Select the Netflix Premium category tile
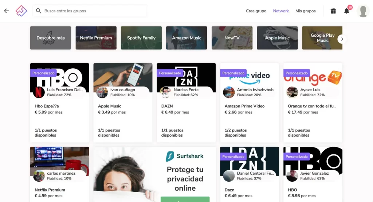The image size is (373, 202). coord(96,38)
